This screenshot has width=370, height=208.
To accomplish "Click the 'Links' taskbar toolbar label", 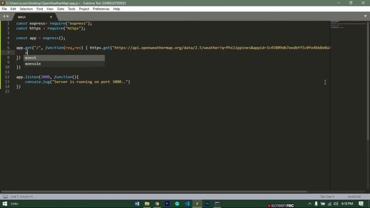I will point(14,204).
